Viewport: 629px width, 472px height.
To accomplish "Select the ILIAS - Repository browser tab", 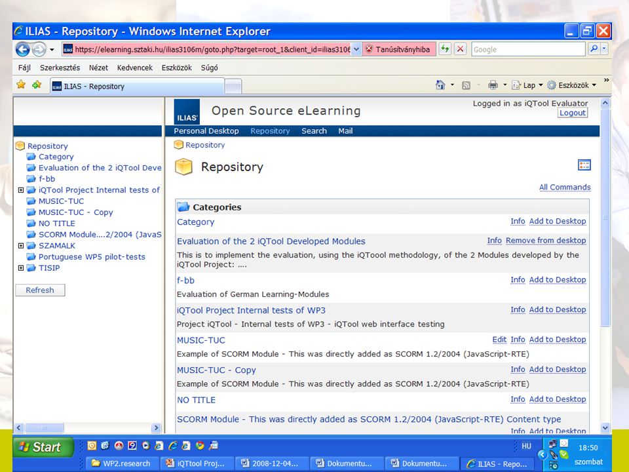I will [x=137, y=86].
